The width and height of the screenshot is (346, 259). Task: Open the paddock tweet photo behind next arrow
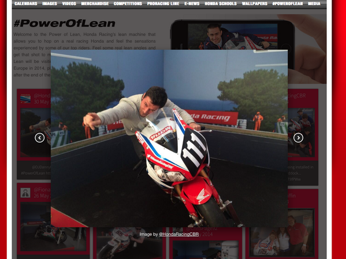click(x=301, y=132)
